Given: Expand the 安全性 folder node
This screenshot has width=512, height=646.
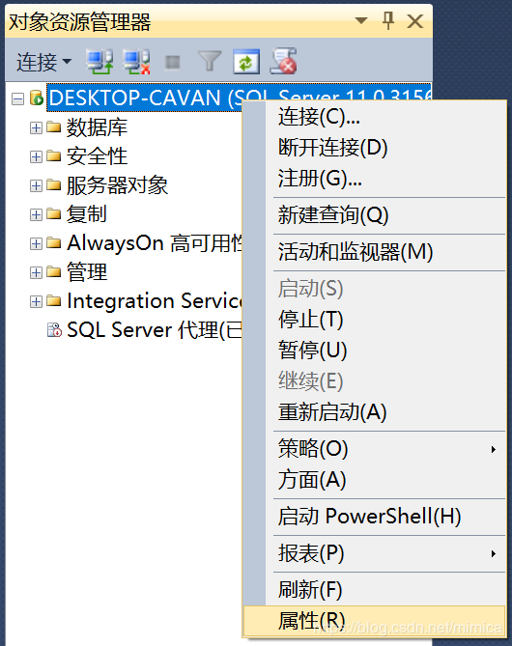Looking at the screenshot, I should (36, 156).
